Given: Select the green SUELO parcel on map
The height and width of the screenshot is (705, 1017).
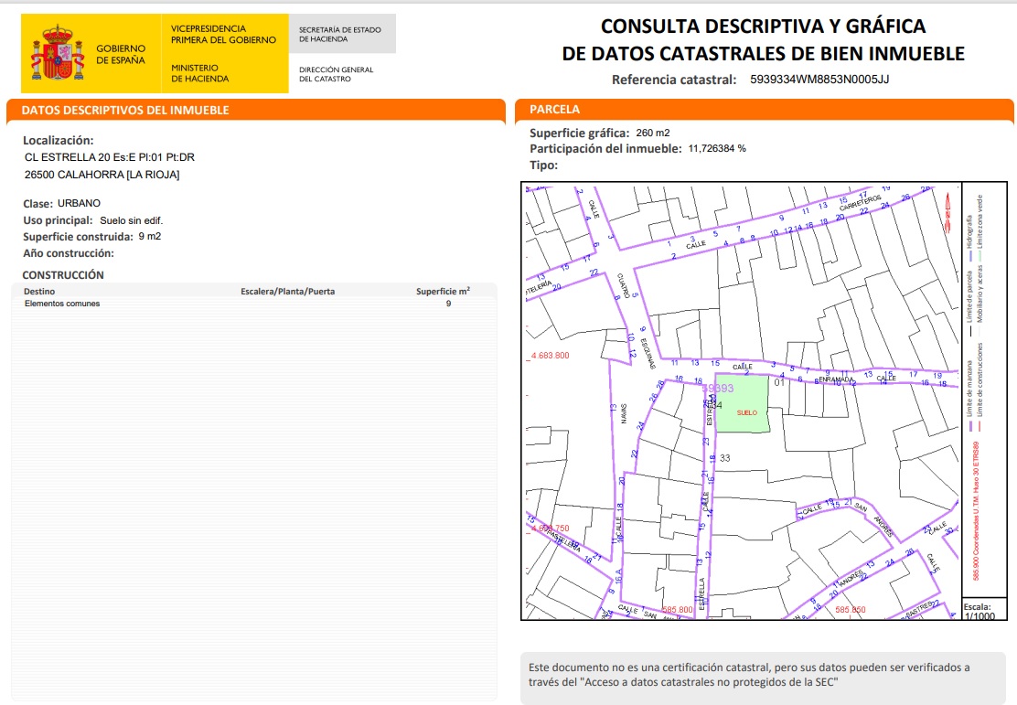Looking at the screenshot, I should click(742, 404).
